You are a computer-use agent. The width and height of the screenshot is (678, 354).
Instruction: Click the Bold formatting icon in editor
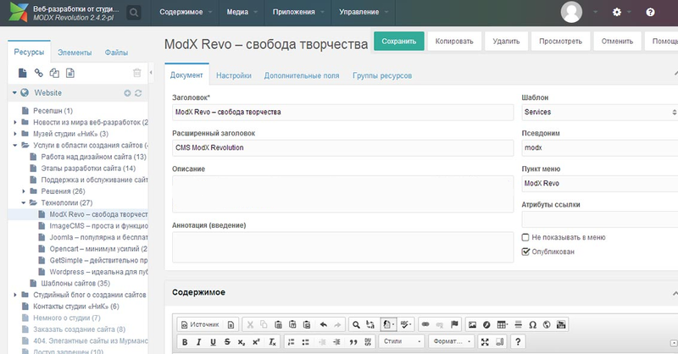click(x=184, y=341)
